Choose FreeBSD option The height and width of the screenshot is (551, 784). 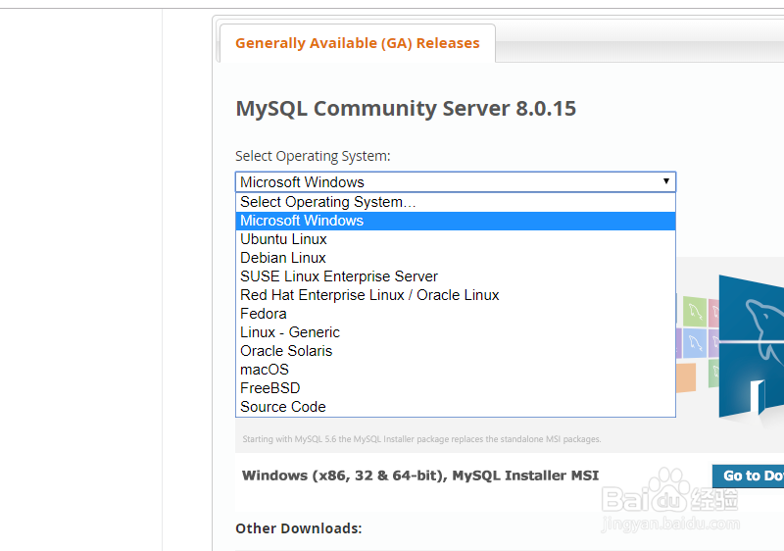[x=270, y=388]
